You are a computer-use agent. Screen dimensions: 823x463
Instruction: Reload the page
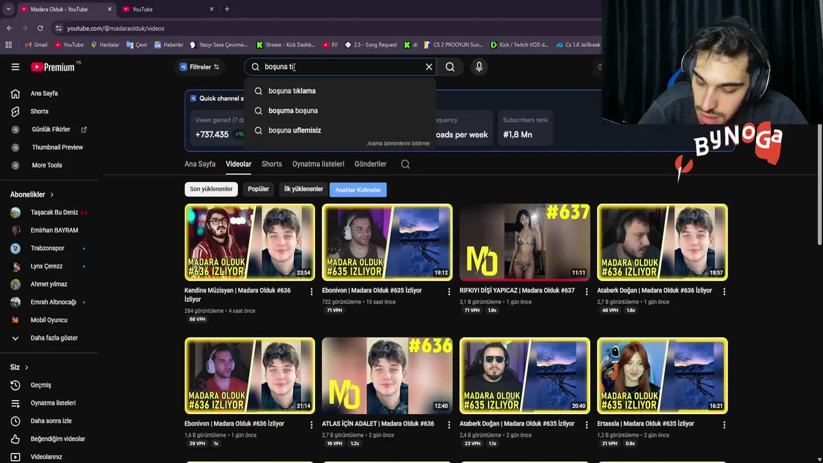tap(40, 28)
